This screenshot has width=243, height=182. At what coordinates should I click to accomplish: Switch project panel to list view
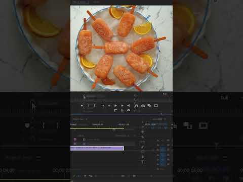tap(79, 176)
